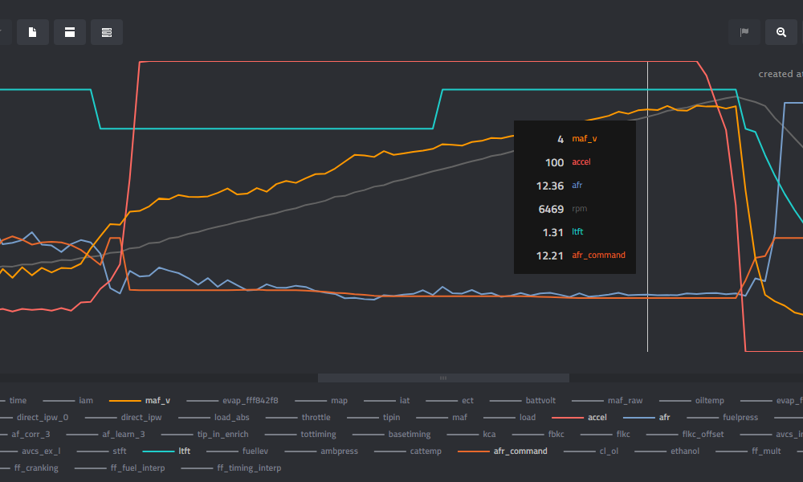
Task: Click the stacked rows layout icon
Action: click(x=107, y=32)
